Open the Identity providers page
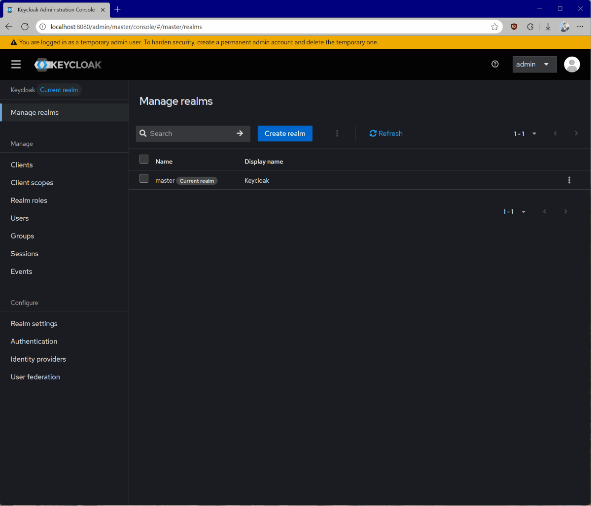This screenshot has height=506, width=591. click(38, 359)
